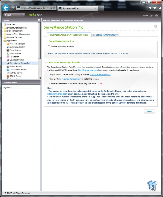Click the Web File Manager icon
163x197 pixels.
[8, 44]
